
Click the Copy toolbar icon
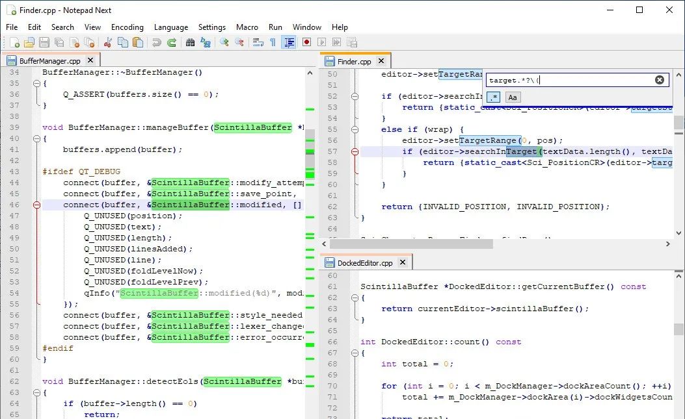pyautogui.click(x=123, y=42)
